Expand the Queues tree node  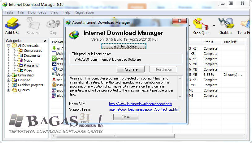click(x=8, y=90)
